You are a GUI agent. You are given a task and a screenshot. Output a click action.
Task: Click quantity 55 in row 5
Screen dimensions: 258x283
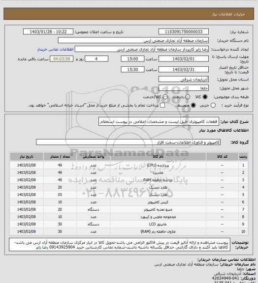tap(60, 195)
